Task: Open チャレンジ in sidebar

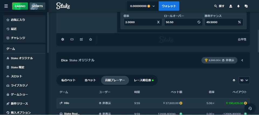Action: point(24,38)
